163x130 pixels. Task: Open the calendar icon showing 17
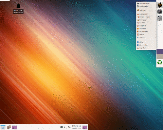coord(3,127)
